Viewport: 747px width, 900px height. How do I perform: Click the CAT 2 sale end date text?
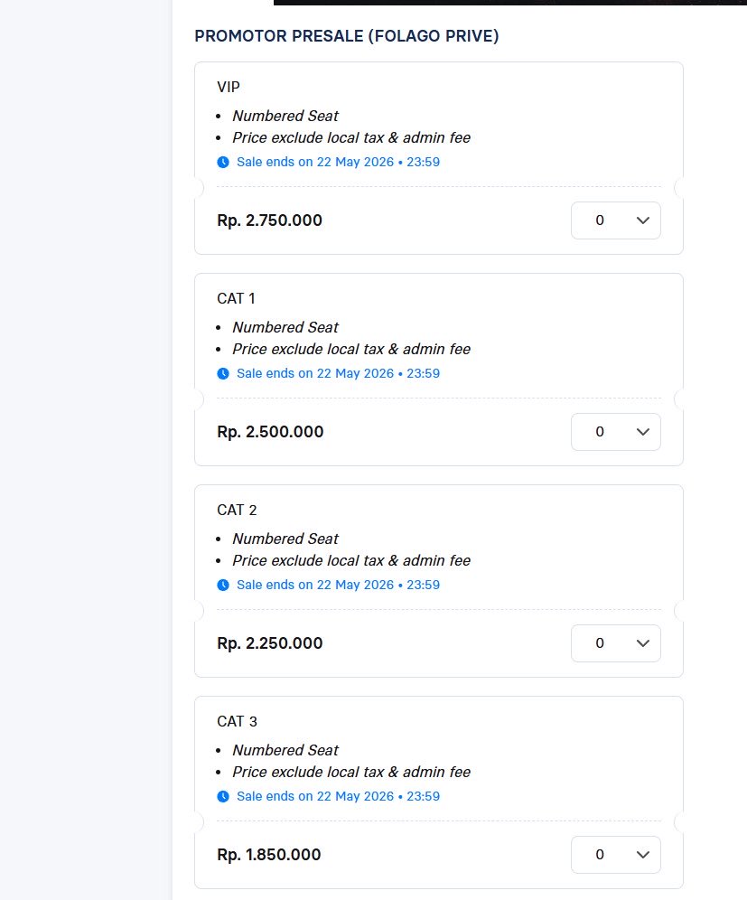(338, 585)
